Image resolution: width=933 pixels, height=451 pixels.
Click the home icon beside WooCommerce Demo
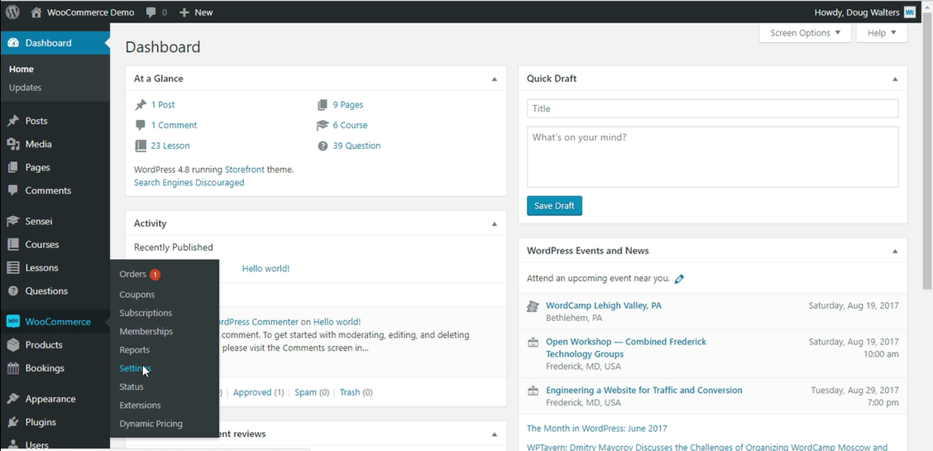36,12
